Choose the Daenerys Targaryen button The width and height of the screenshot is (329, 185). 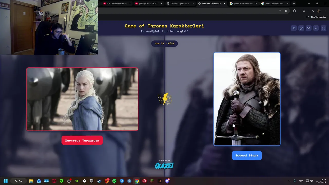click(x=82, y=141)
